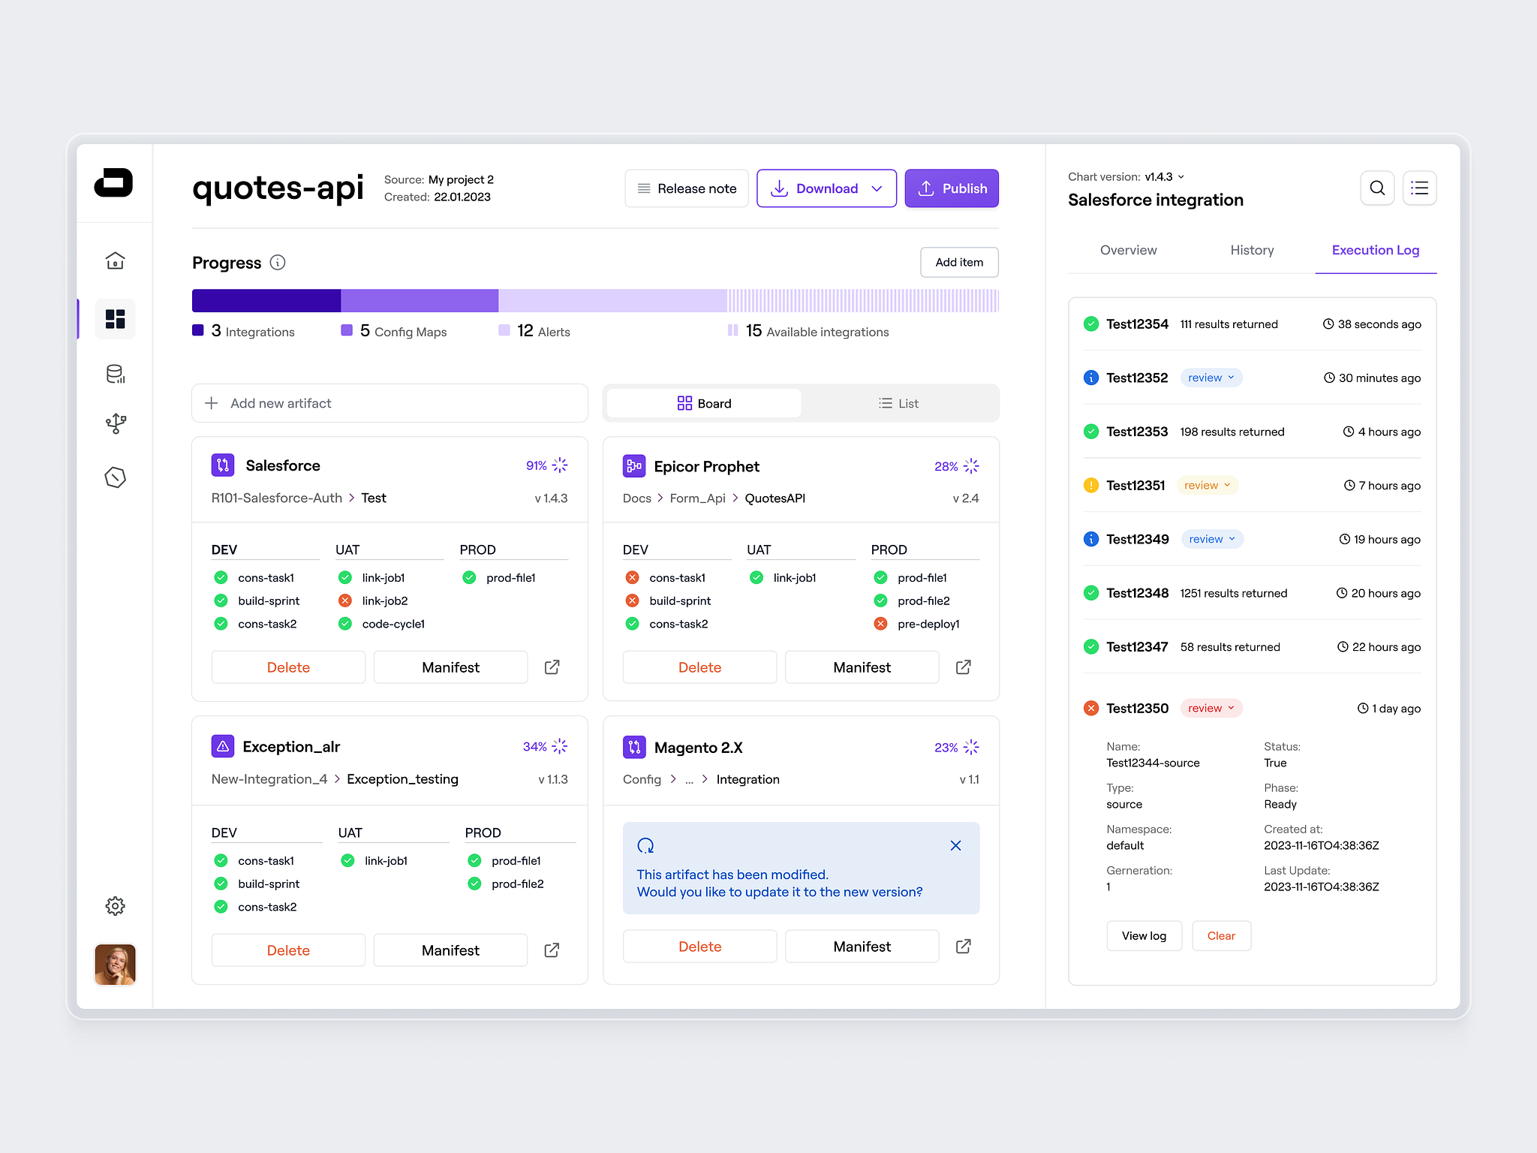The image size is (1537, 1153).
Task: Open Test12351 review dropdown
Action: pyautogui.click(x=1208, y=485)
